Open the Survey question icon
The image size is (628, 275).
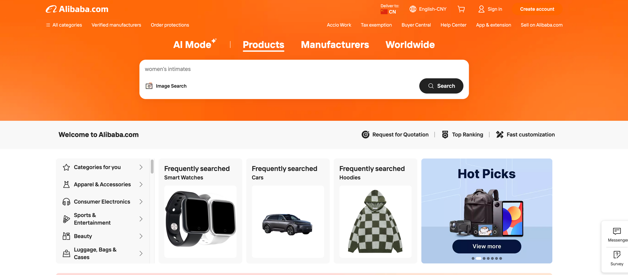pos(617,255)
